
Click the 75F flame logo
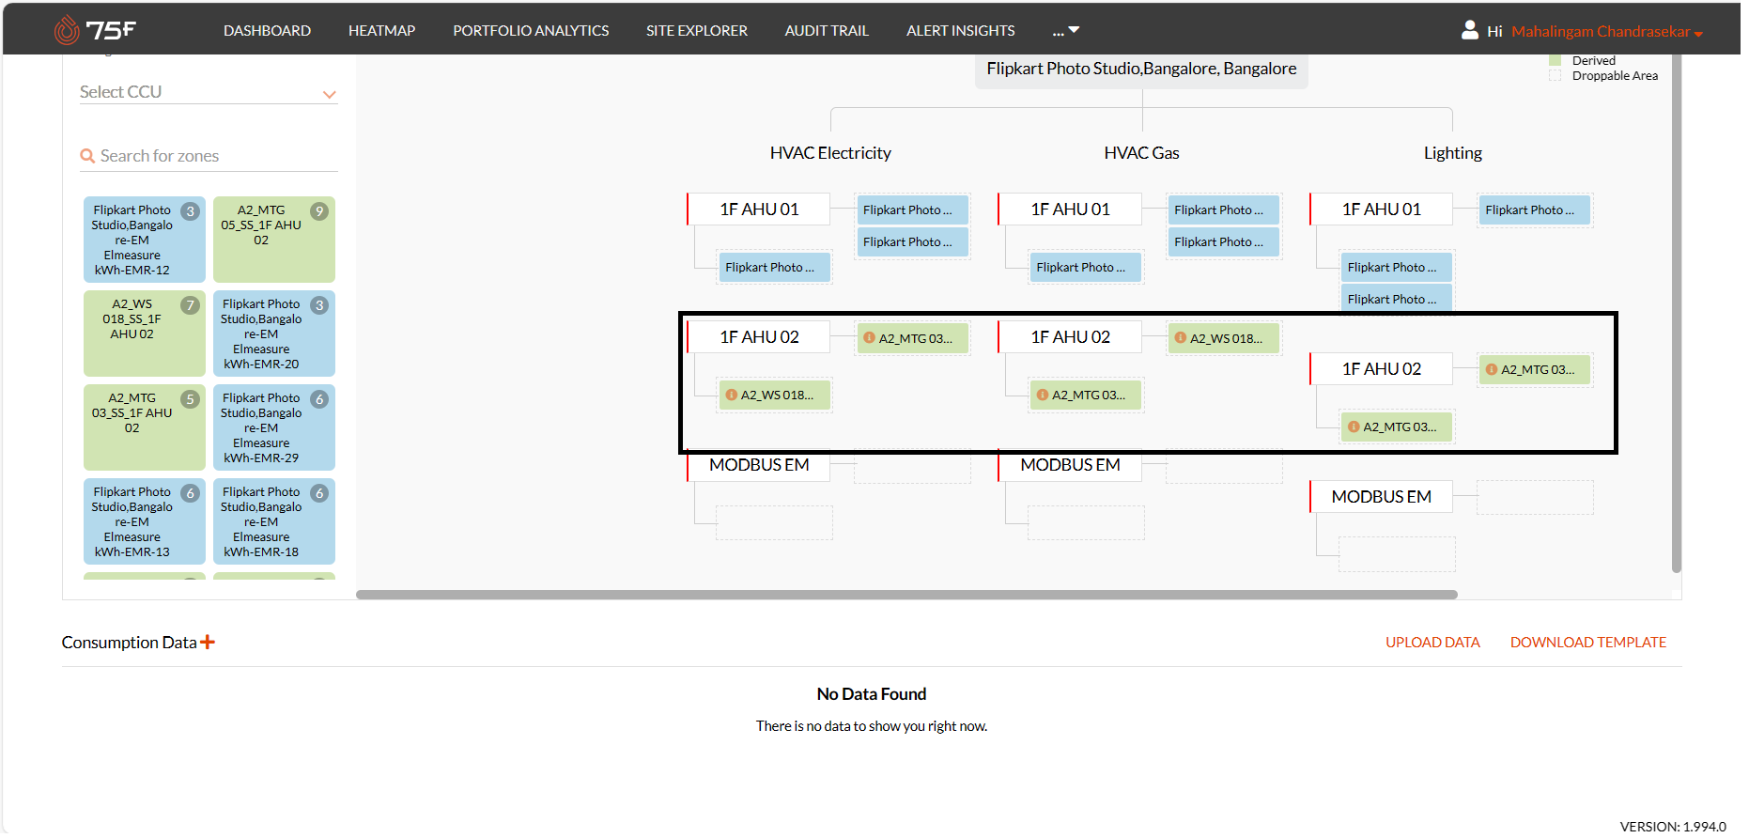tap(67, 30)
